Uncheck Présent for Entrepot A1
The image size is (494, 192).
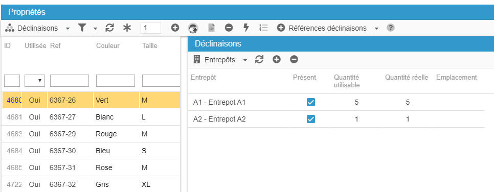pyautogui.click(x=310, y=102)
